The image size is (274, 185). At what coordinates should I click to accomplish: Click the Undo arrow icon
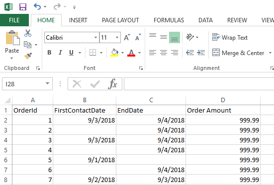(37, 7)
